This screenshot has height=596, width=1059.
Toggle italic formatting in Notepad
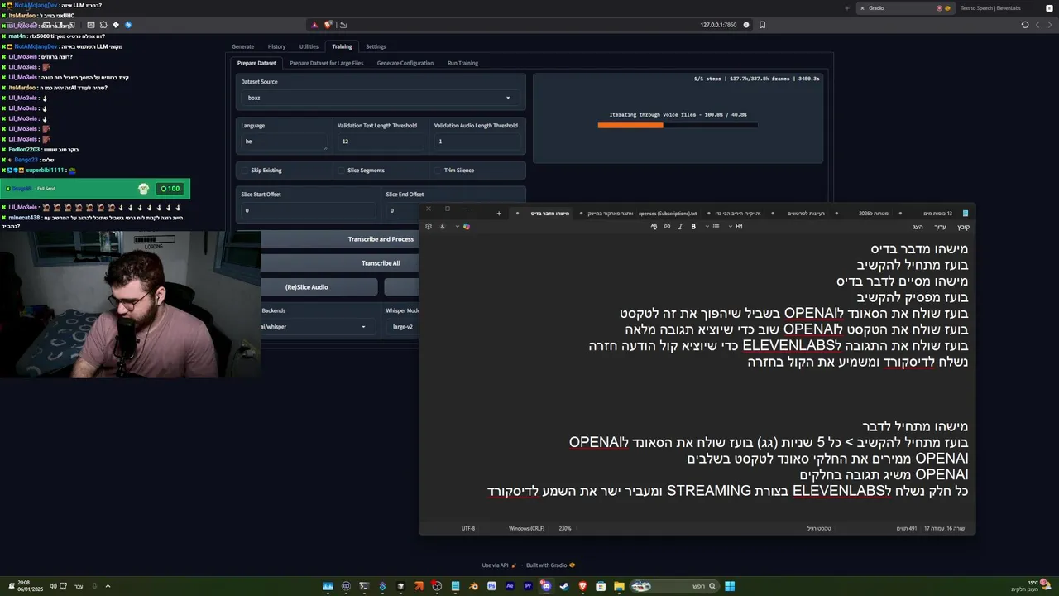pos(680,227)
